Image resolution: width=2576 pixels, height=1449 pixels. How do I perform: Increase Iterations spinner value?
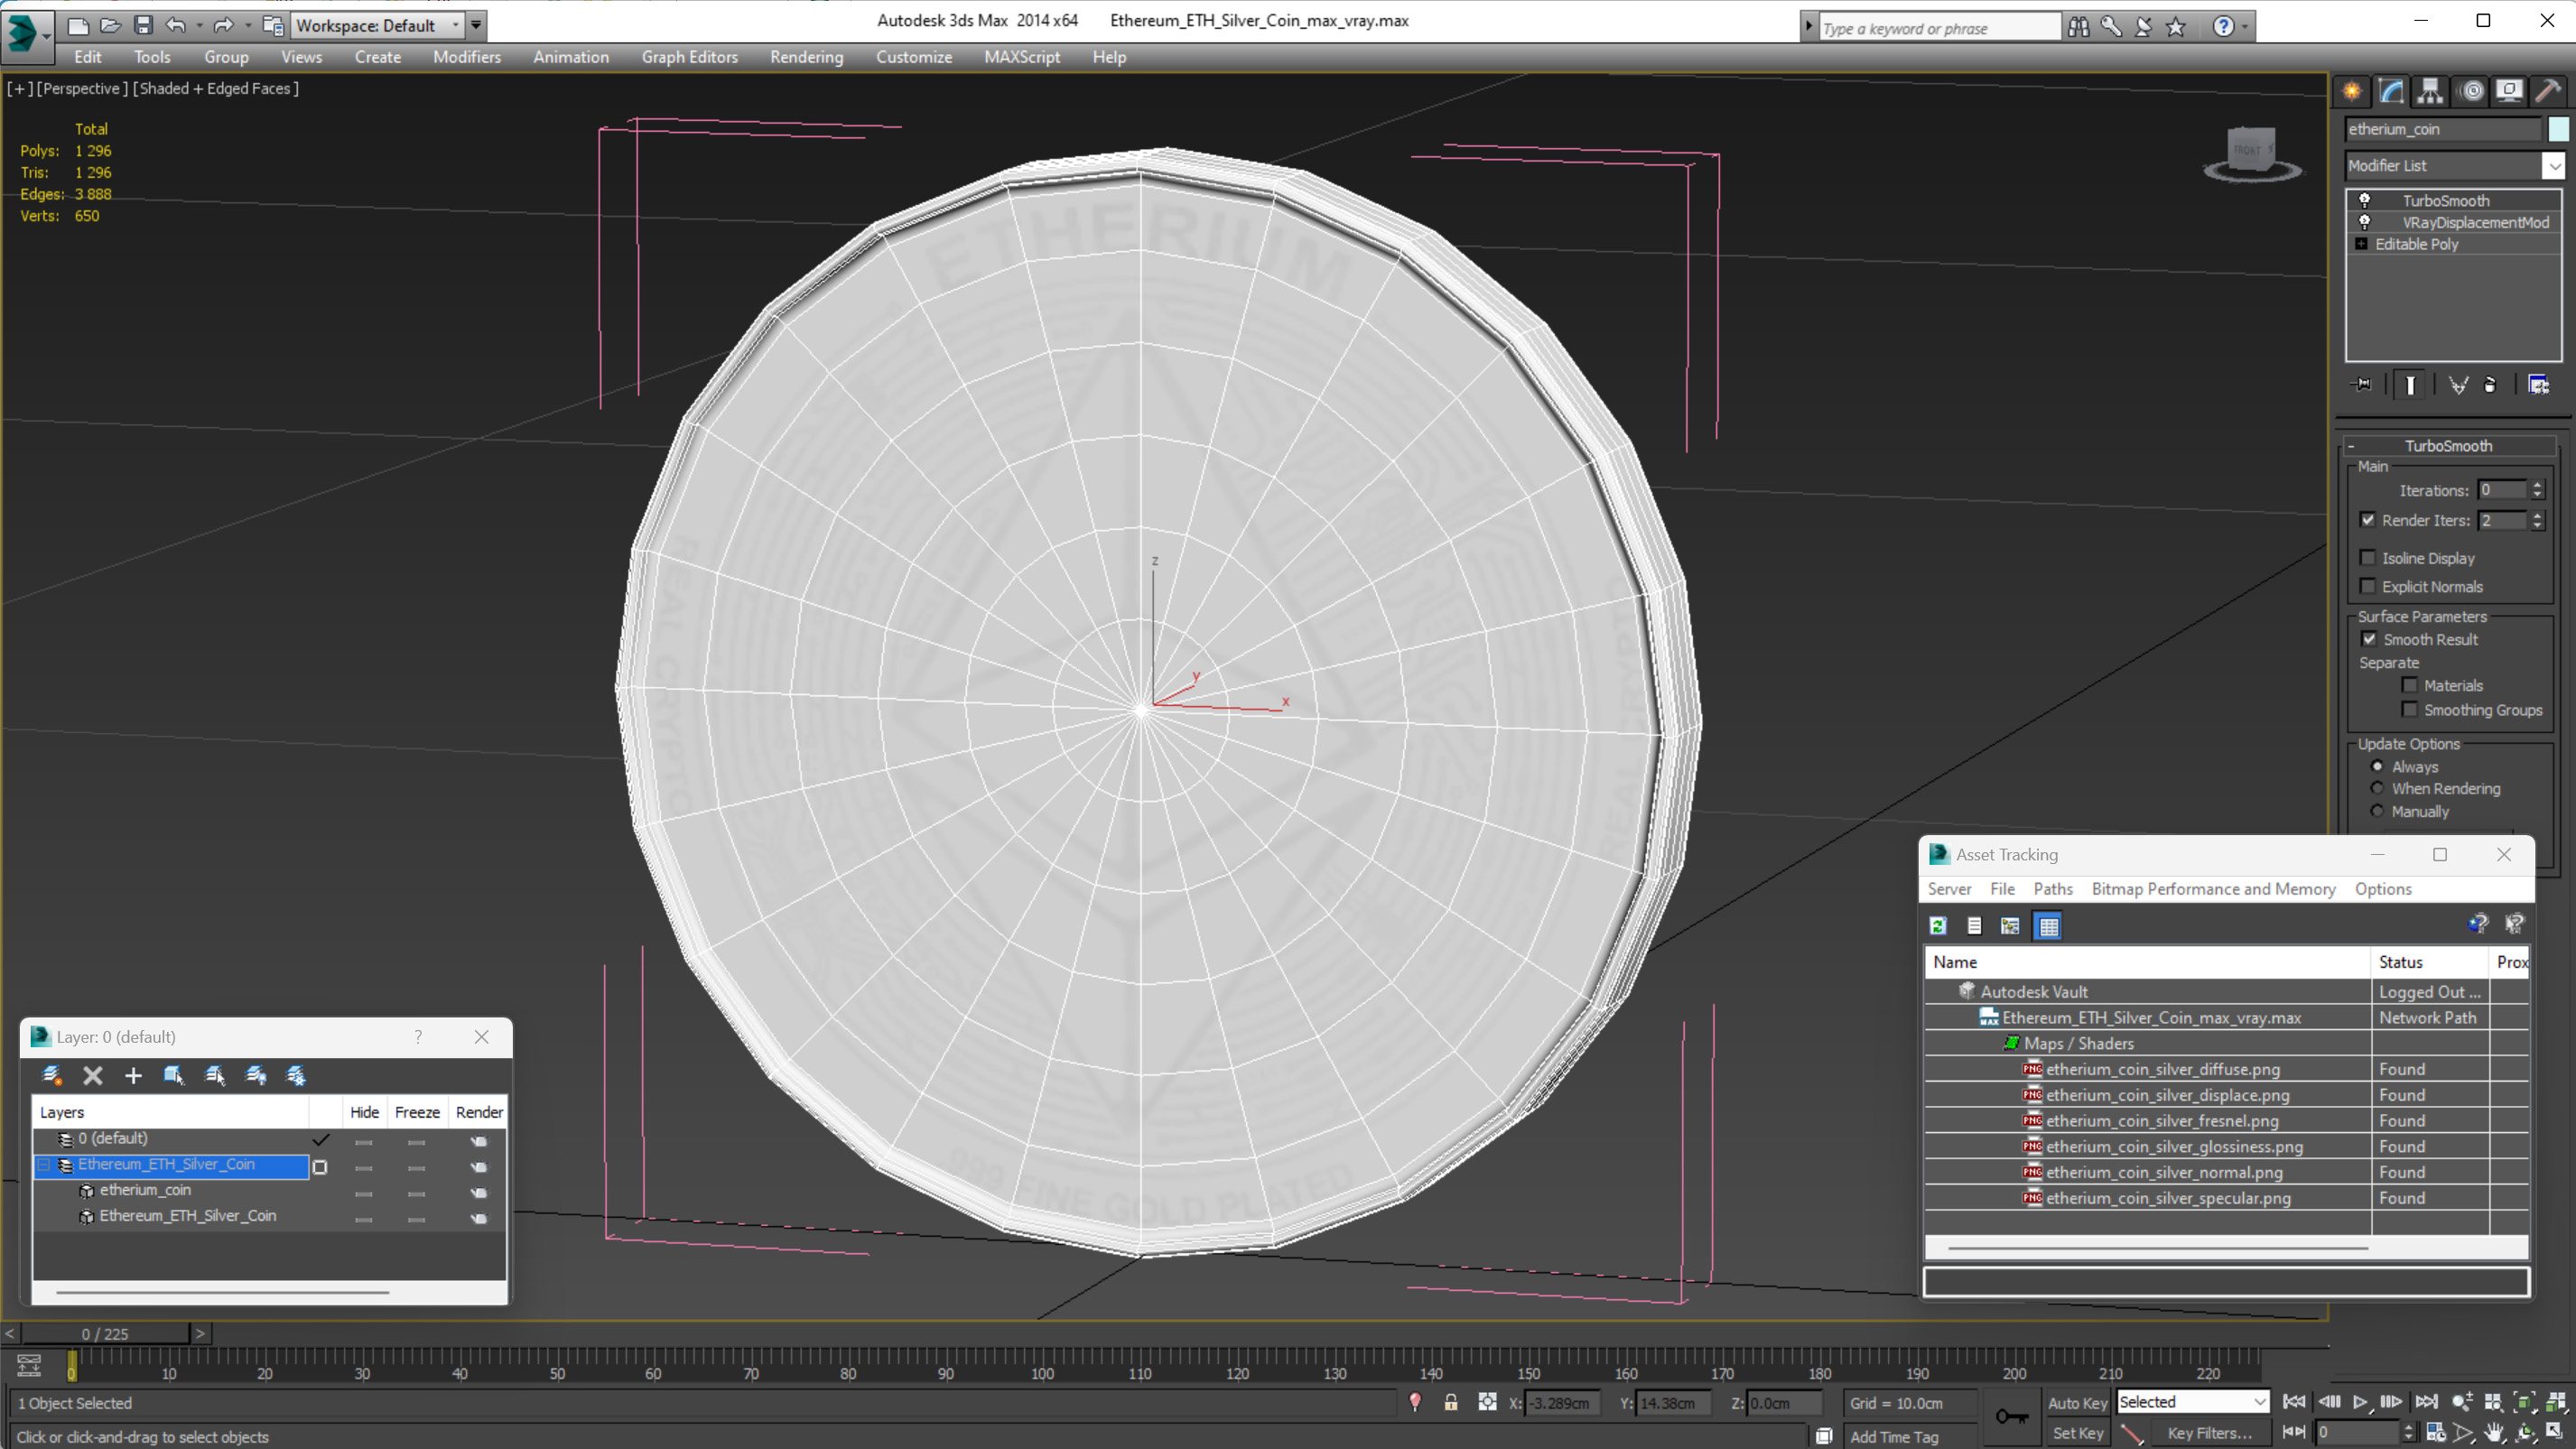2537,485
